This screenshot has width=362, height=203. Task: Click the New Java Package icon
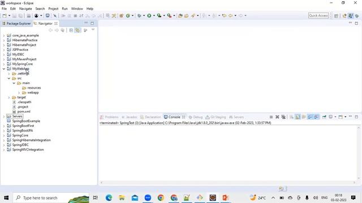[x=122, y=16]
